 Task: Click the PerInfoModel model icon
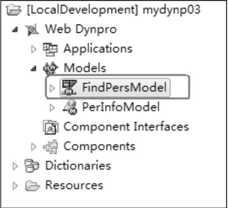70,108
